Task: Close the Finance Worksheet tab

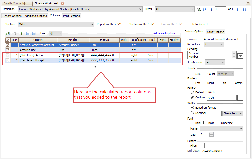Action: (x=62, y=3)
